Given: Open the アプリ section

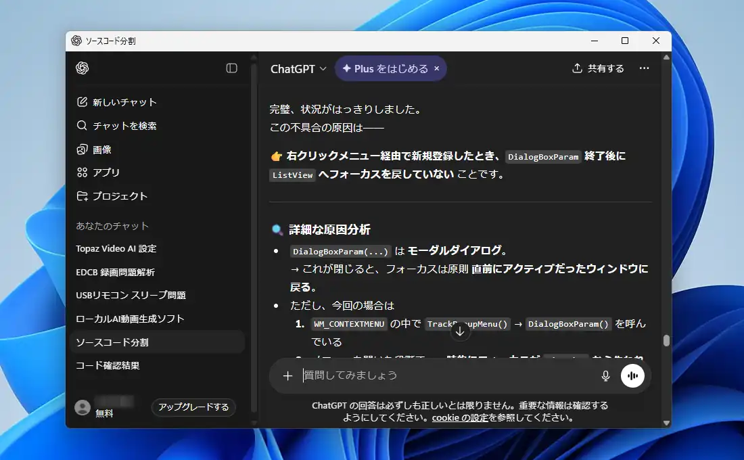Looking at the screenshot, I should [x=106, y=172].
